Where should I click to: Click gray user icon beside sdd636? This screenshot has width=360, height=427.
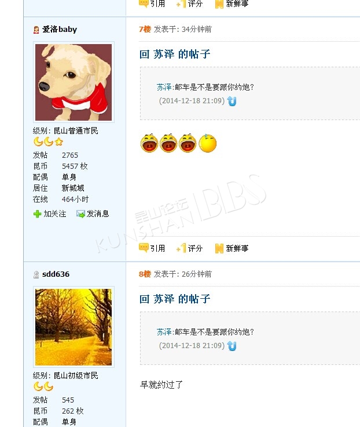pyautogui.click(x=36, y=274)
